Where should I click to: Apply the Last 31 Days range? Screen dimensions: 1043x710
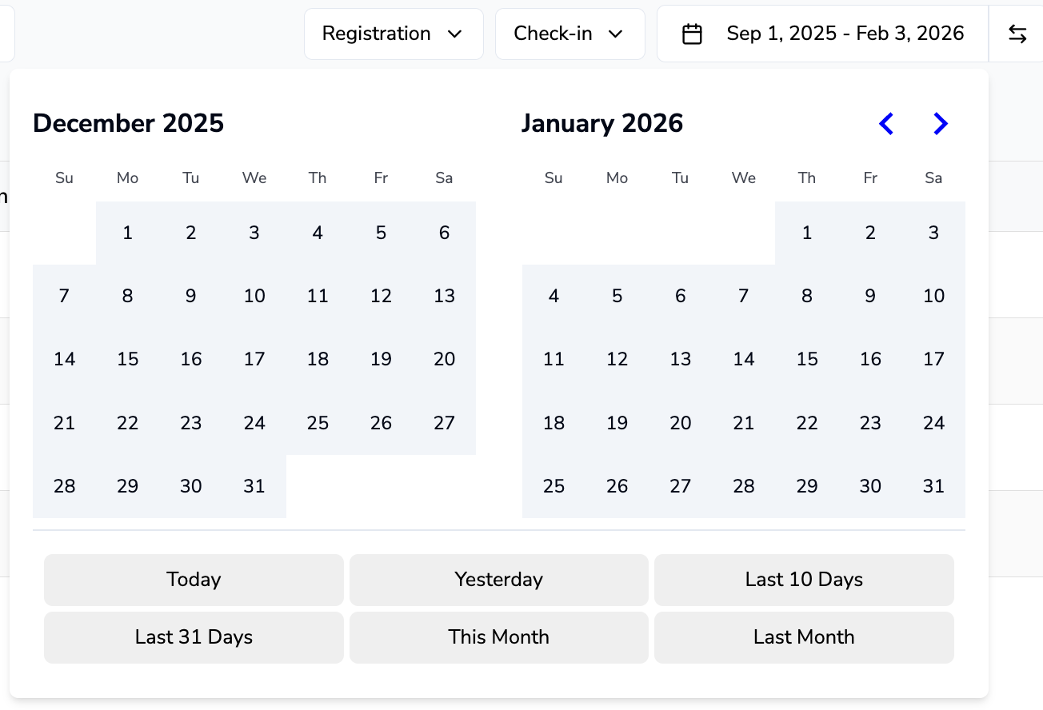click(x=194, y=637)
